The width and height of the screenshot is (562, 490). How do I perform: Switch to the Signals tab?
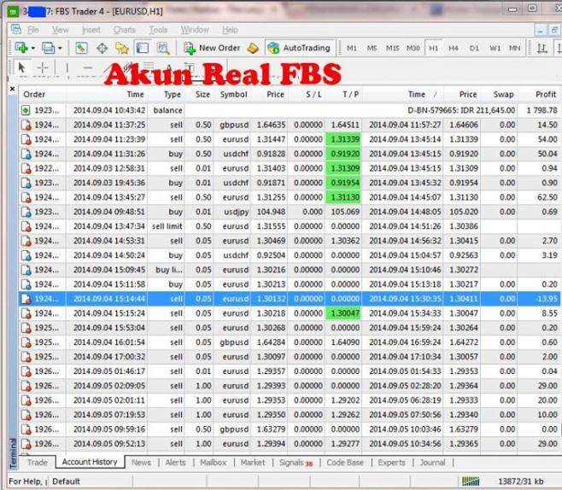coord(296,463)
